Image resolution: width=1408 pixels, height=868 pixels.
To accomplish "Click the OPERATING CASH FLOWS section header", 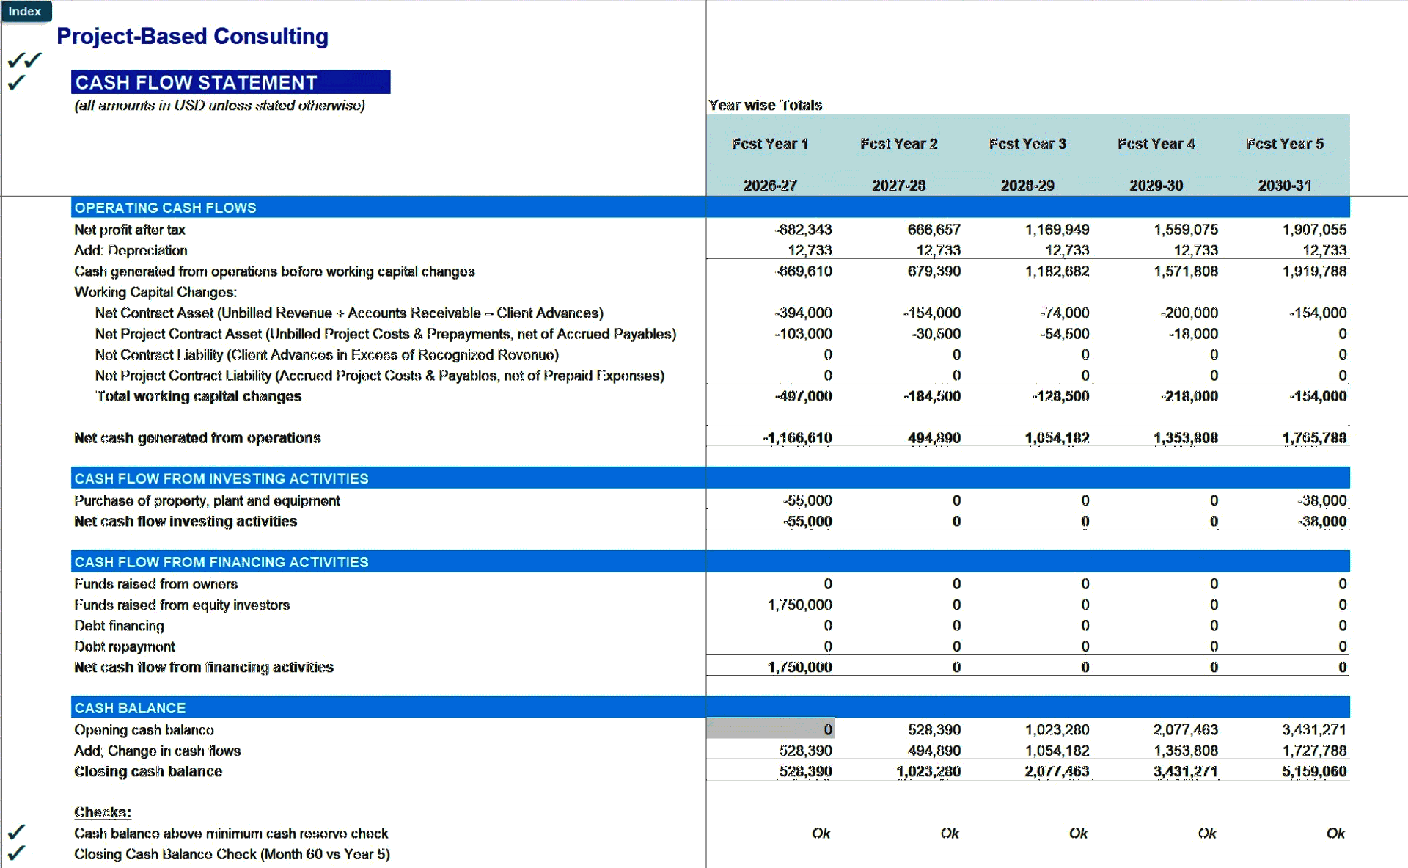I will coord(164,208).
